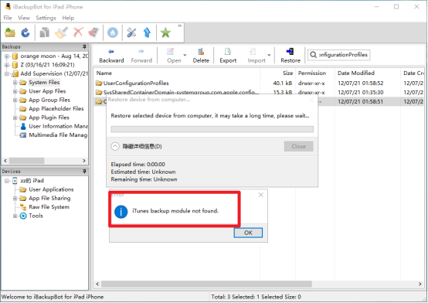This screenshot has width=428, height=303.
Task: Click OK in the error dialog
Action: pyautogui.click(x=248, y=233)
